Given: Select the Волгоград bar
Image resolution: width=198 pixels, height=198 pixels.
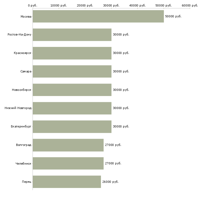Looking at the screenshot, I should pyautogui.click(x=68, y=145).
